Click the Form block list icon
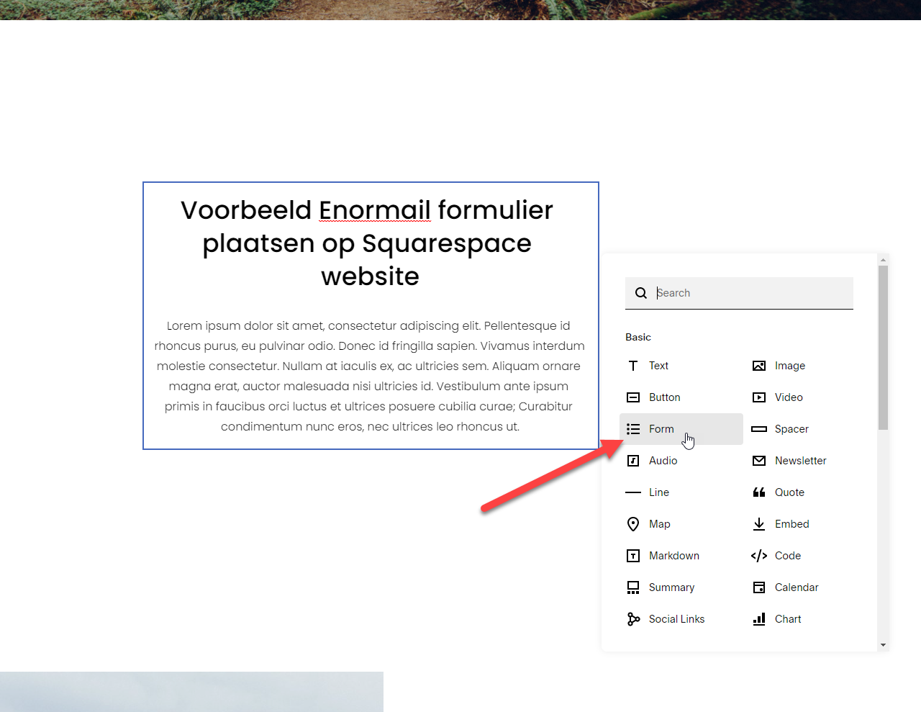Viewport: 921px width, 712px height. coord(633,429)
